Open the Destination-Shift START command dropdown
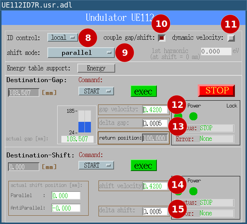Viewport: 247px width, 224px height. click(96, 165)
